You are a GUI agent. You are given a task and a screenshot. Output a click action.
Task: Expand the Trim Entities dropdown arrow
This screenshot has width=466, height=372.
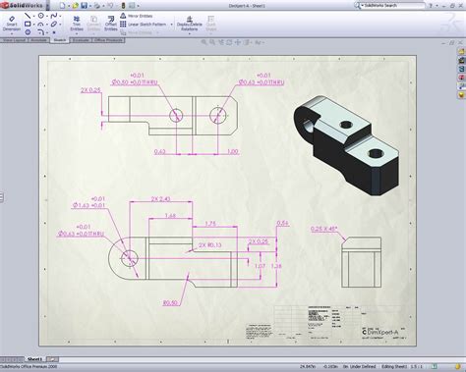click(x=77, y=33)
